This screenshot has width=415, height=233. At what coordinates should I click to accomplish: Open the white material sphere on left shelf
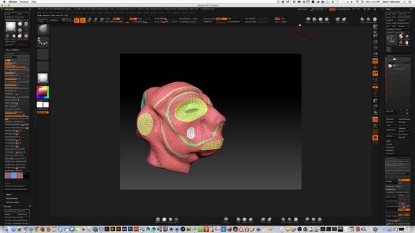[x=43, y=78]
